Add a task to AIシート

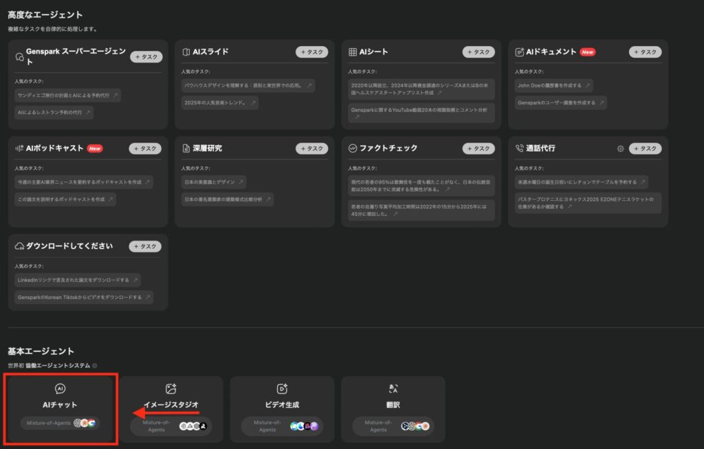(478, 52)
